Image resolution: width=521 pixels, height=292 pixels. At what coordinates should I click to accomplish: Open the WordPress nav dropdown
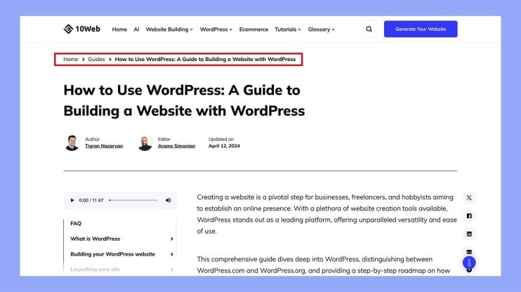pos(216,29)
